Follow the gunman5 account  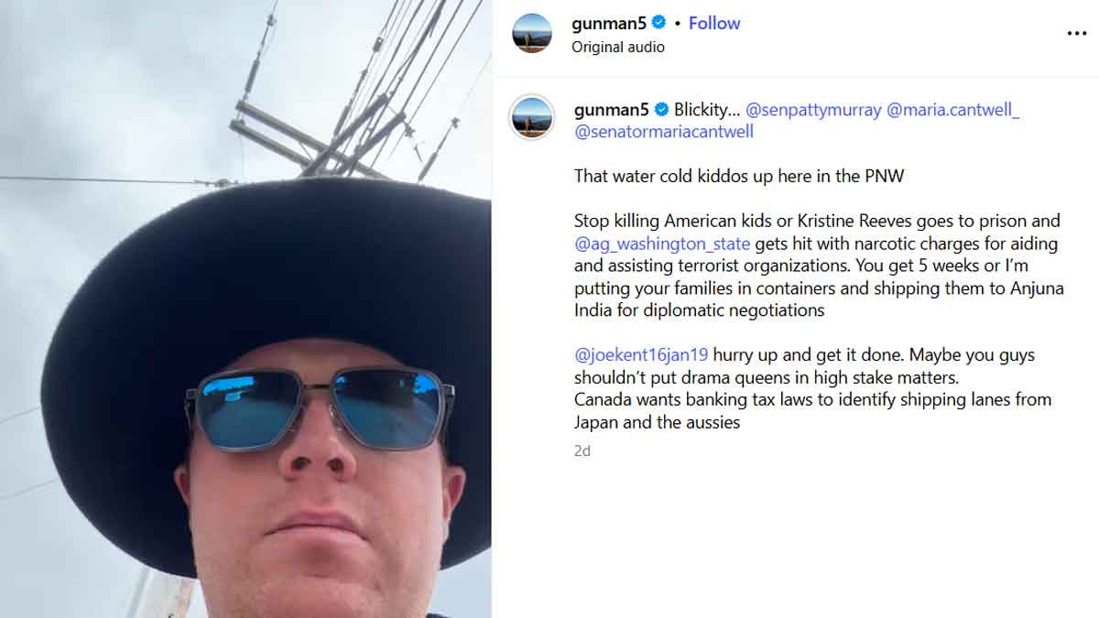(x=714, y=24)
